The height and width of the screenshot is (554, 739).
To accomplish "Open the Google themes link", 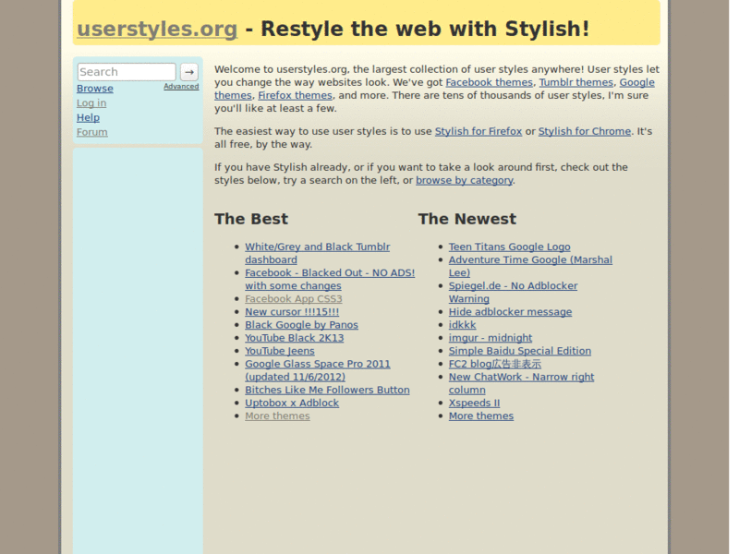I will click(x=636, y=82).
